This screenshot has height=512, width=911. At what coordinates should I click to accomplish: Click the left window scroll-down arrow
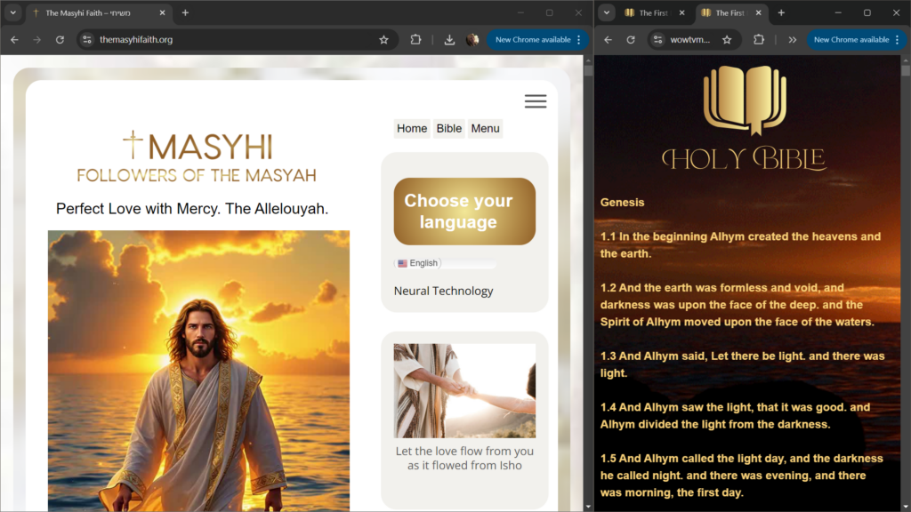point(588,507)
